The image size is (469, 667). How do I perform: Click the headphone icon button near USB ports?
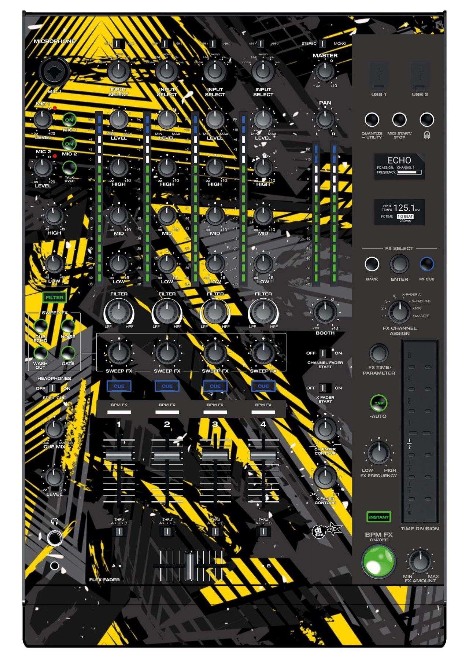click(427, 120)
